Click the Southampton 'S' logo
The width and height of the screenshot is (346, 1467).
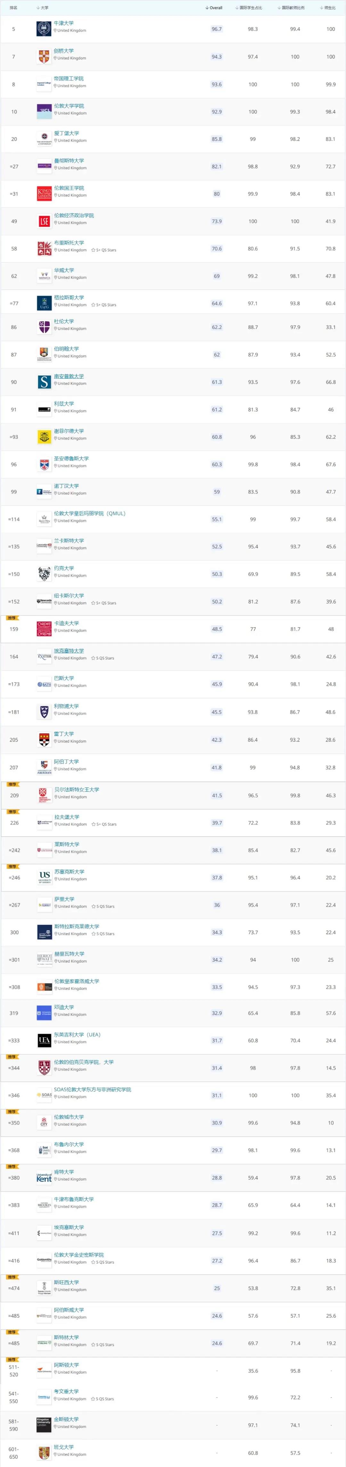pos(44,382)
